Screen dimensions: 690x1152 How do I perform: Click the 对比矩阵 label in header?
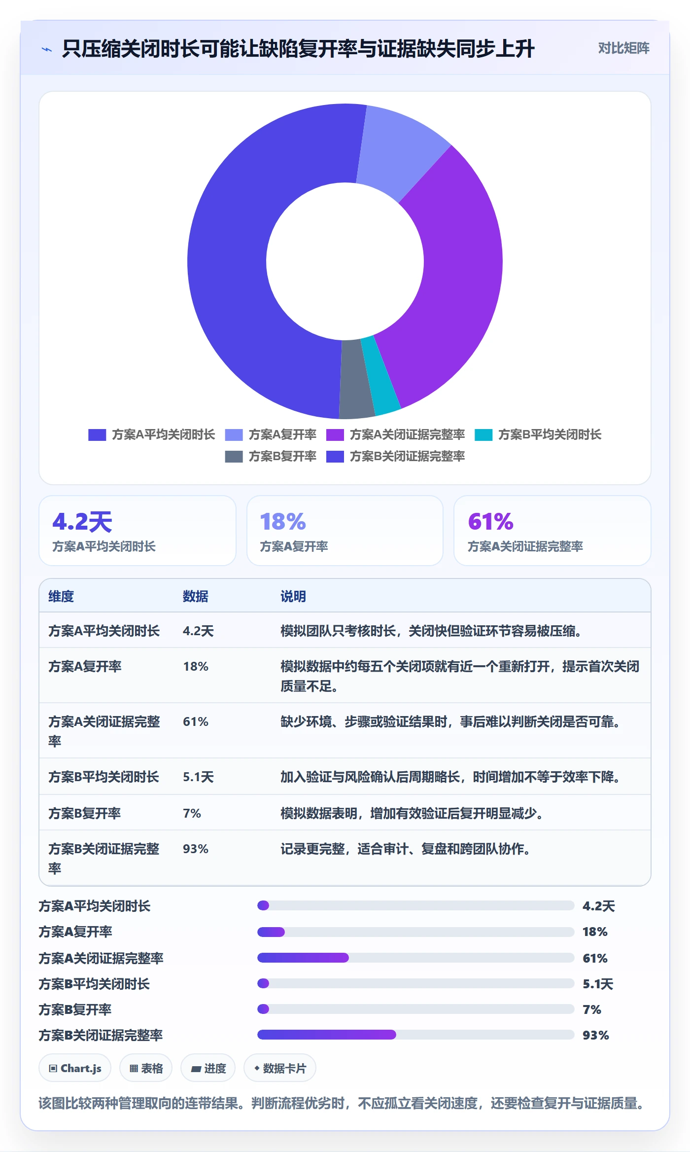pos(623,48)
